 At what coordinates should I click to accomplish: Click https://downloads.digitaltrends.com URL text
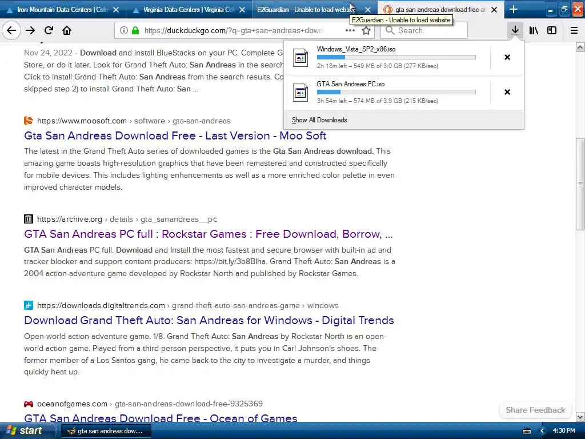click(188, 305)
